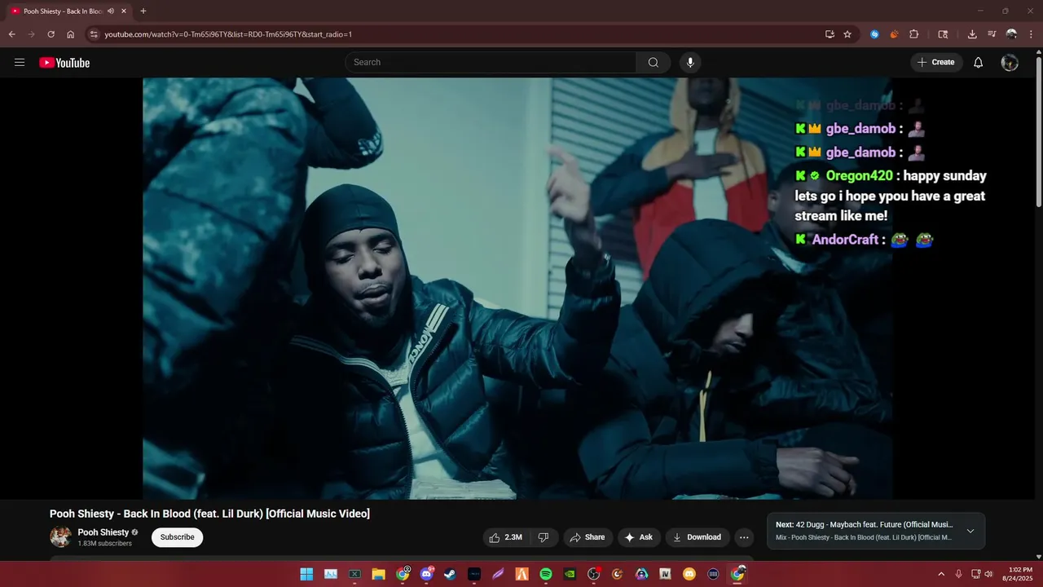Click the video title text
Screen dimensions: 1043x587
coord(209,514)
